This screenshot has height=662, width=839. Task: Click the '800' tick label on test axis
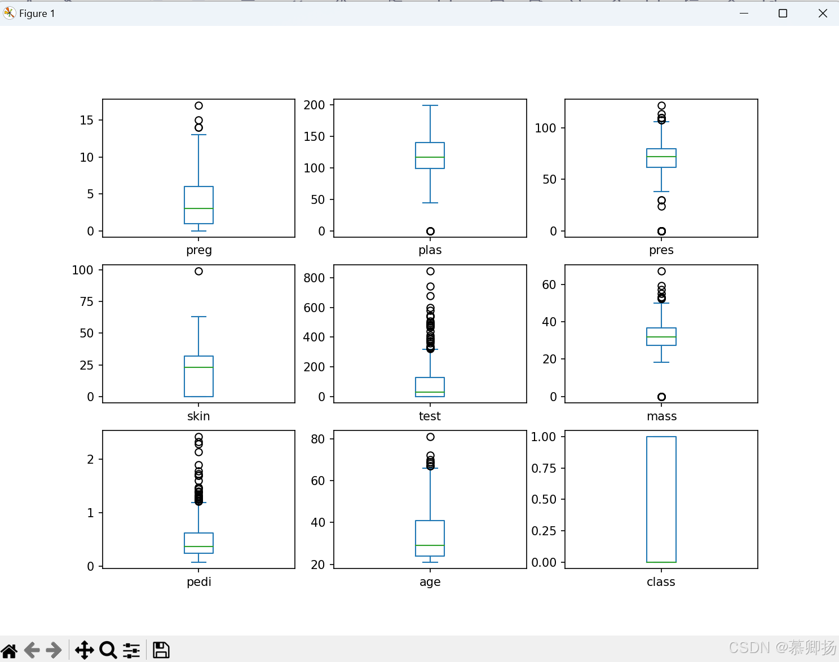click(314, 278)
